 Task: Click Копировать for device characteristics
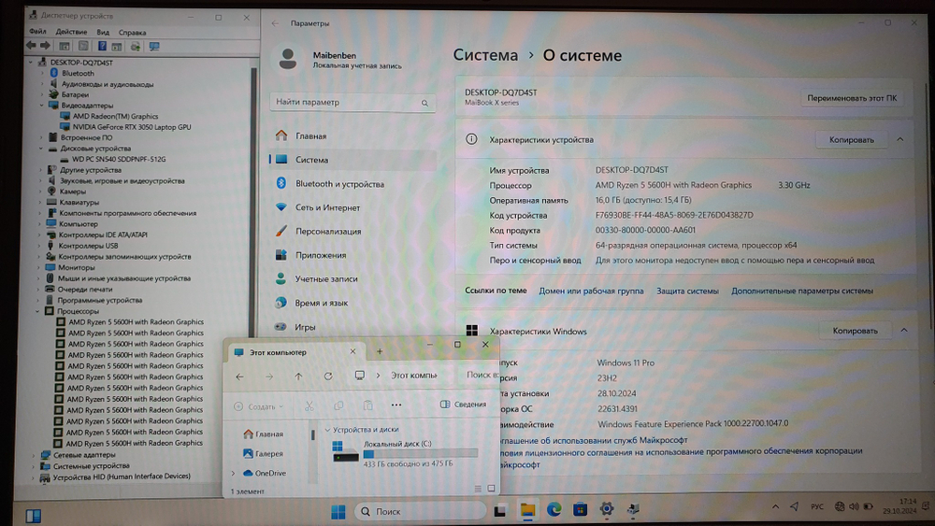point(851,140)
